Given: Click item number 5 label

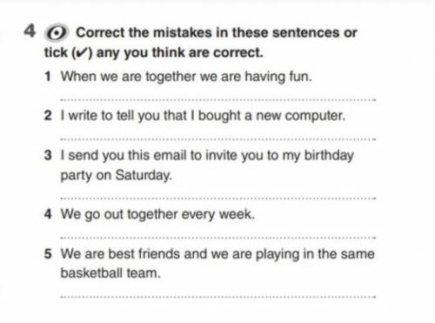Looking at the screenshot, I should pos(48,254).
